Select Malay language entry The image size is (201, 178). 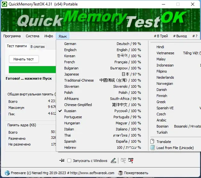click(175, 59)
